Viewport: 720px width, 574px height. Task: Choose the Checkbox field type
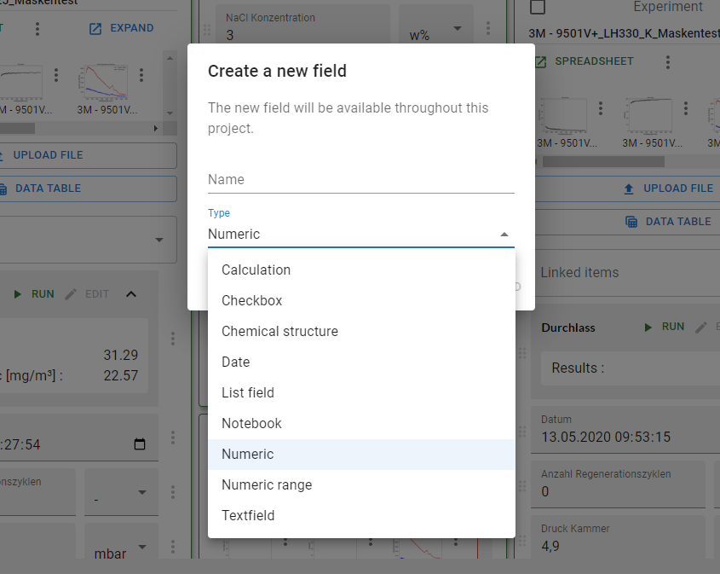click(251, 300)
